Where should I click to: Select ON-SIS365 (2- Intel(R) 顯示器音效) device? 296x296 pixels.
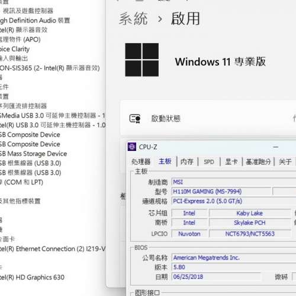50,68
